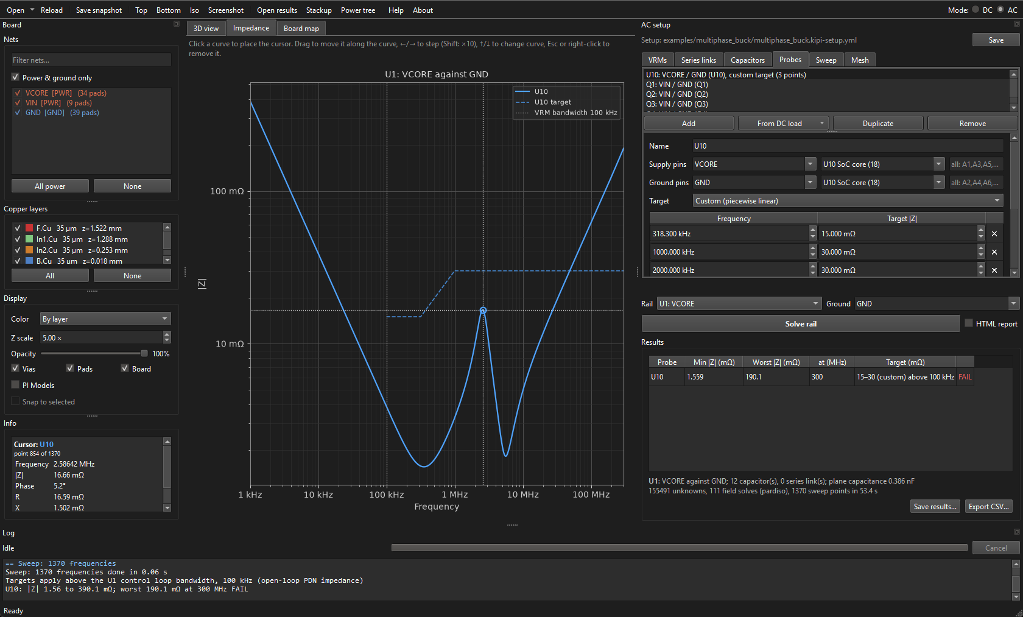Increase the Z scale stepper
The height and width of the screenshot is (617, 1023).
167,334
